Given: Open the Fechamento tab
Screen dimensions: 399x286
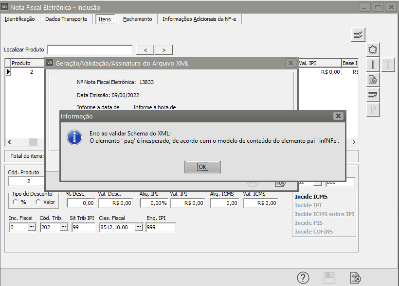Looking at the screenshot, I should click(x=137, y=19).
